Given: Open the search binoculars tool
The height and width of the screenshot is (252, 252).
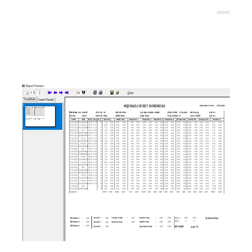Looking at the screenshot, I should 84,92.
